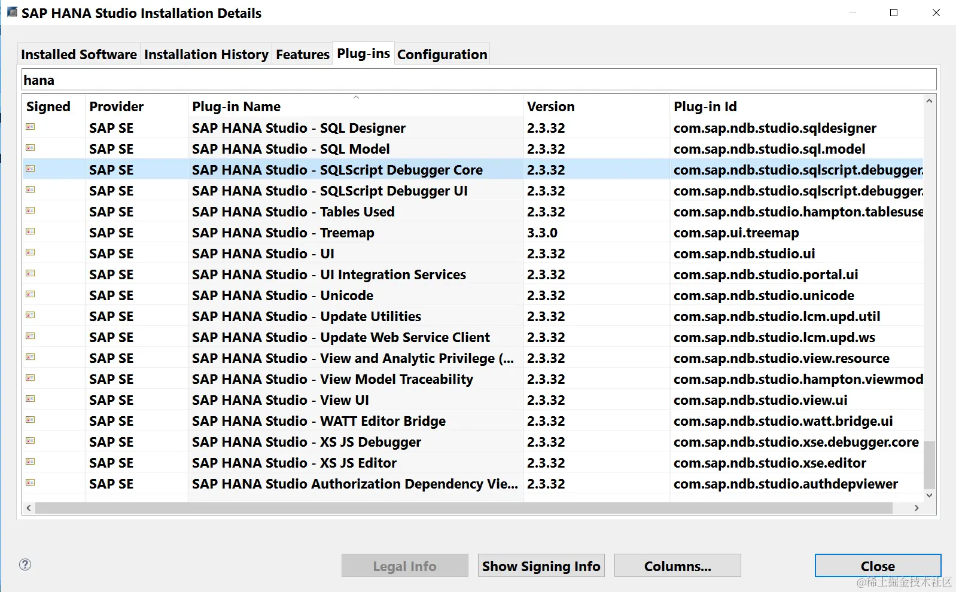Image resolution: width=956 pixels, height=592 pixels.
Task: Open the Configuration tab
Action: (x=442, y=54)
